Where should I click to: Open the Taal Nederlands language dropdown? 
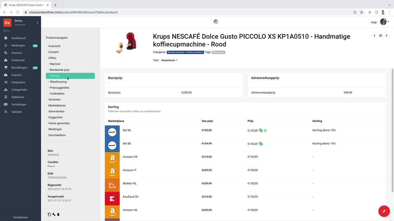pos(169,60)
